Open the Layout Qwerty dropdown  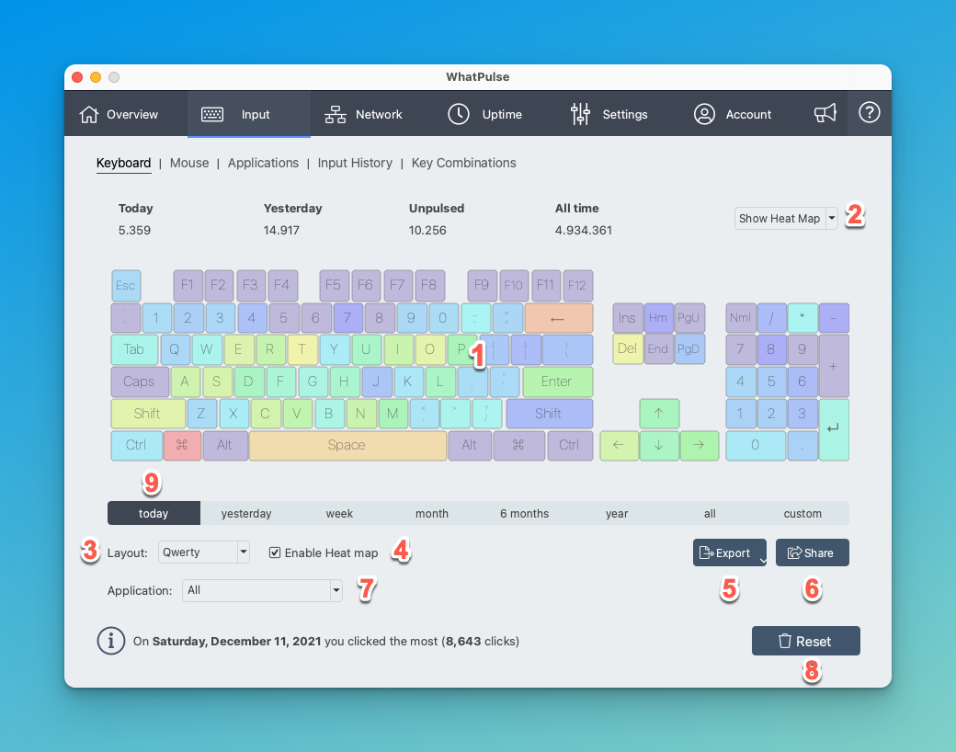click(204, 552)
